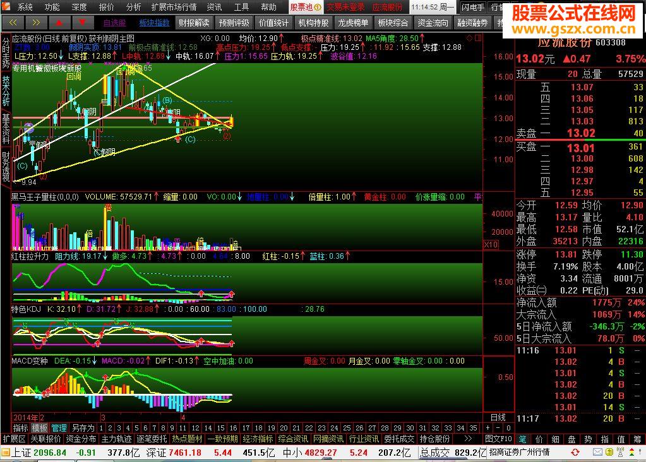Click the 资金流向 button
This screenshot has width=646, height=462.
tap(433, 23)
